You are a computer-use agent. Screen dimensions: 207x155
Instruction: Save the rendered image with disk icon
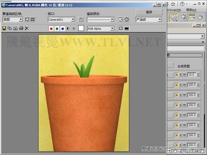pyautogui.click(x=4, y=28)
